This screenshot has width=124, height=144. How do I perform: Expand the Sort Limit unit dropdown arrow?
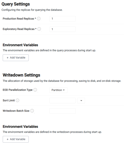tap(81, 101)
